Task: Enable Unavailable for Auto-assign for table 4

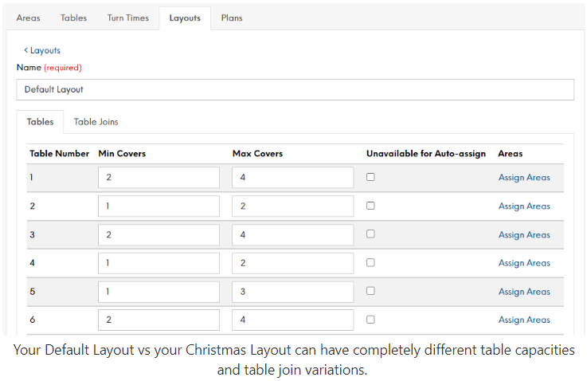Action: (370, 262)
